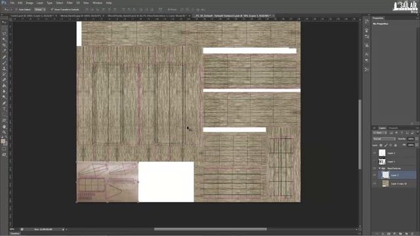This screenshot has height=236, width=420.
Task: Select the Zoom tool
Action: coord(4,132)
